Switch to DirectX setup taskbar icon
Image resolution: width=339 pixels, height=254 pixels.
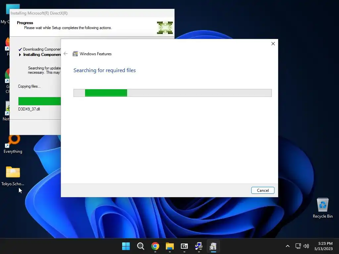coord(199,246)
